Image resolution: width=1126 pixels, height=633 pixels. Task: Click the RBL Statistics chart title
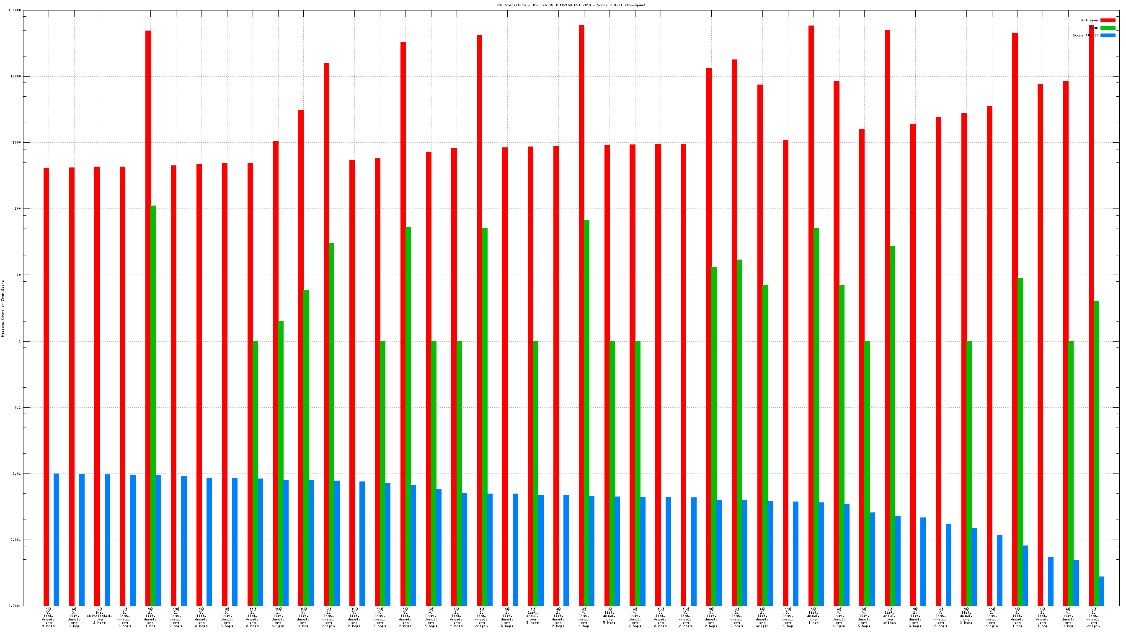pyautogui.click(x=571, y=5)
